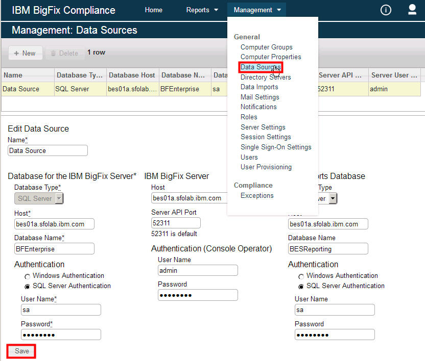This screenshot has height=361, width=425.
Task: Click the Delete button
Action: coord(65,53)
